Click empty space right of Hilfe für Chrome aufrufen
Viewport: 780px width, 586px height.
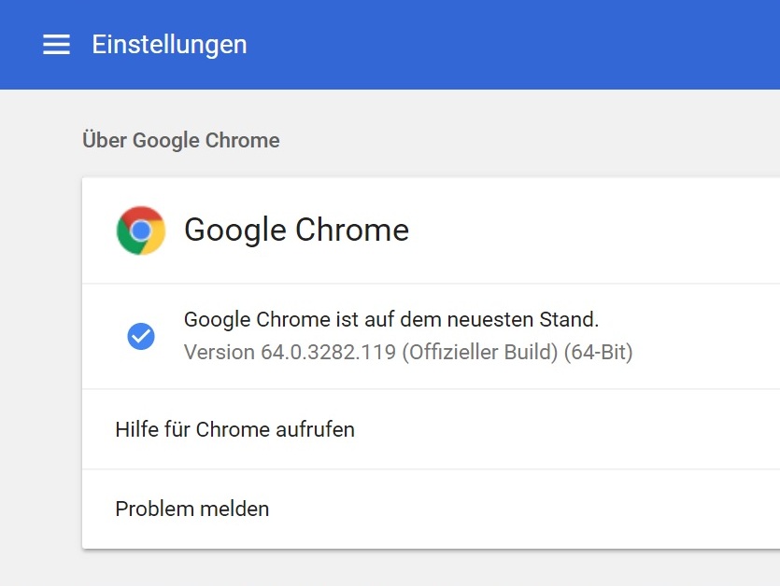tap(579, 429)
